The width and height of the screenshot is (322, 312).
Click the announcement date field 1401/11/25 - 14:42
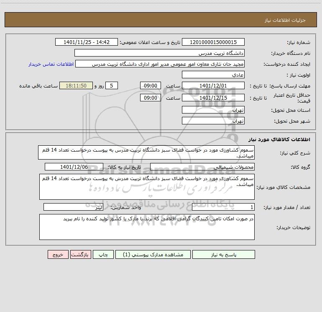pyautogui.click(x=87, y=42)
